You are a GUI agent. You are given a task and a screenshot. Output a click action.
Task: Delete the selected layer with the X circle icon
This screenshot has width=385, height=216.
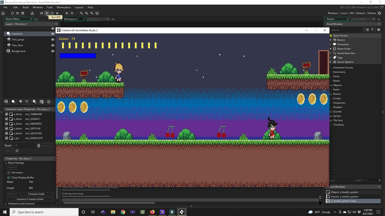(49, 102)
